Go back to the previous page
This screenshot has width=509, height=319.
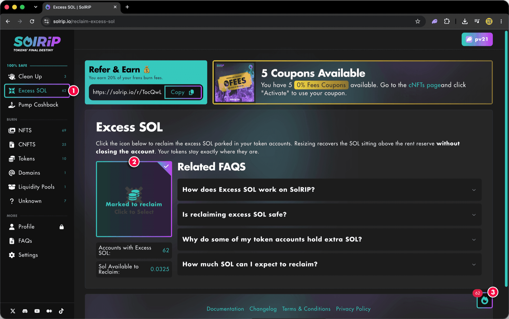(8, 21)
